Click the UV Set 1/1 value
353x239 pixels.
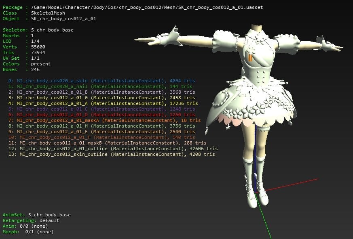tap(35, 58)
